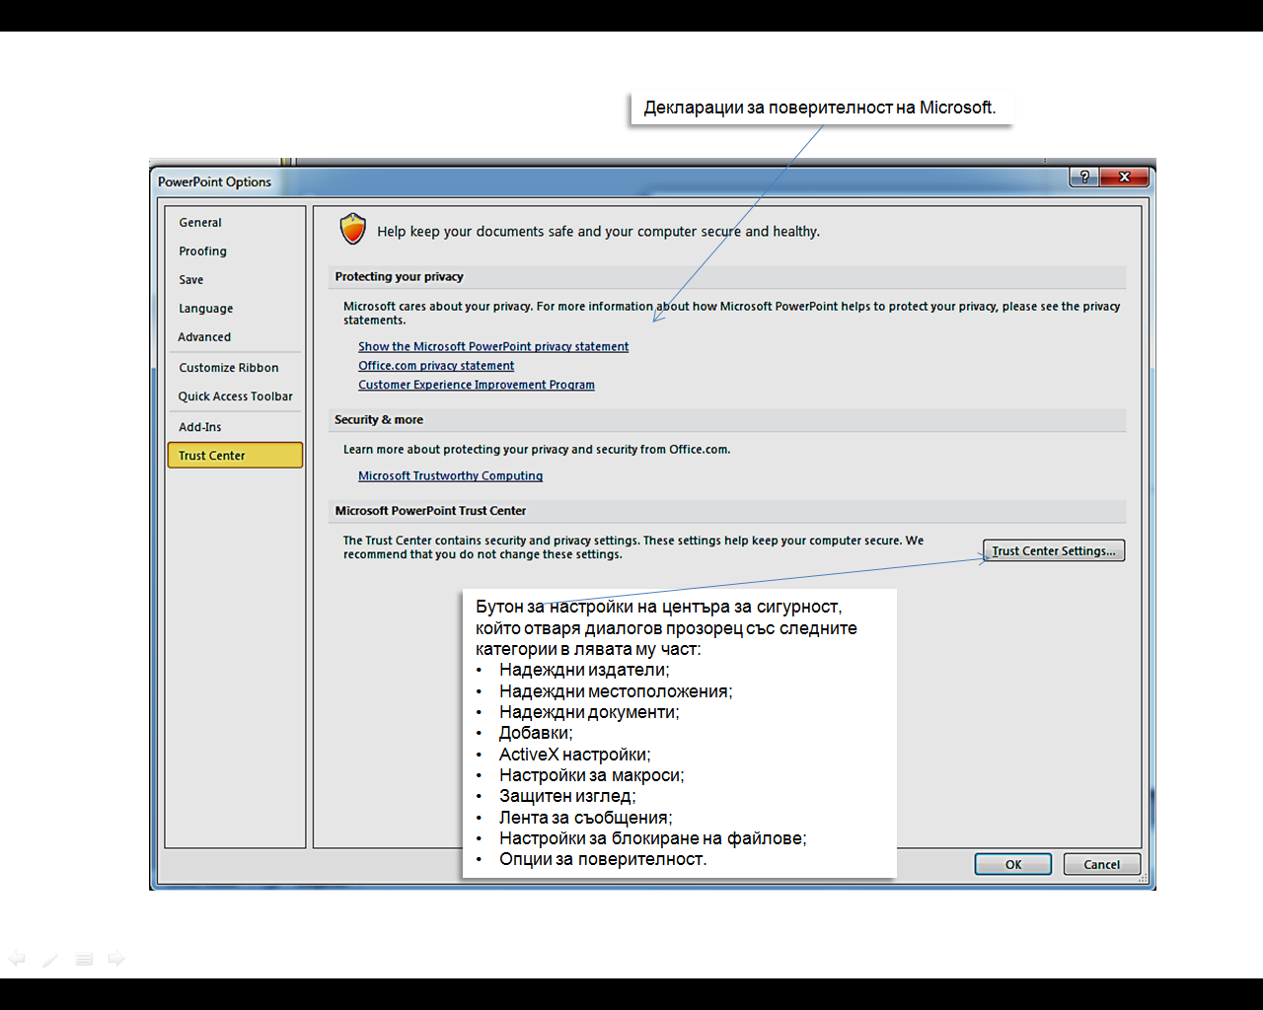Follow the Microsoft Trustworthy Computing link
The width and height of the screenshot is (1263, 1010).
pos(450,475)
